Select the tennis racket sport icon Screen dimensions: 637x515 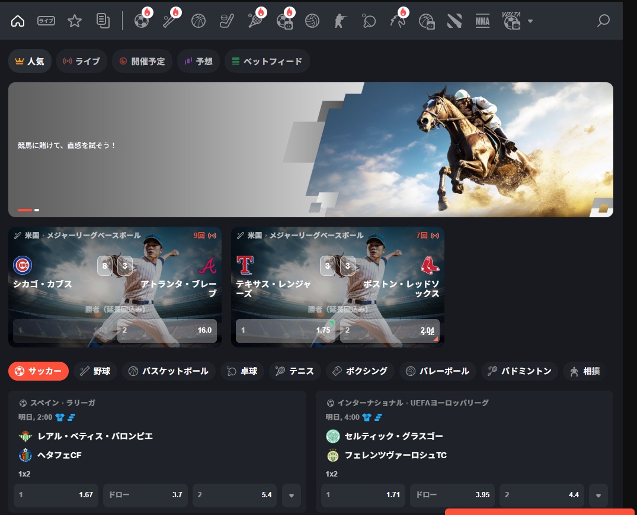click(255, 21)
